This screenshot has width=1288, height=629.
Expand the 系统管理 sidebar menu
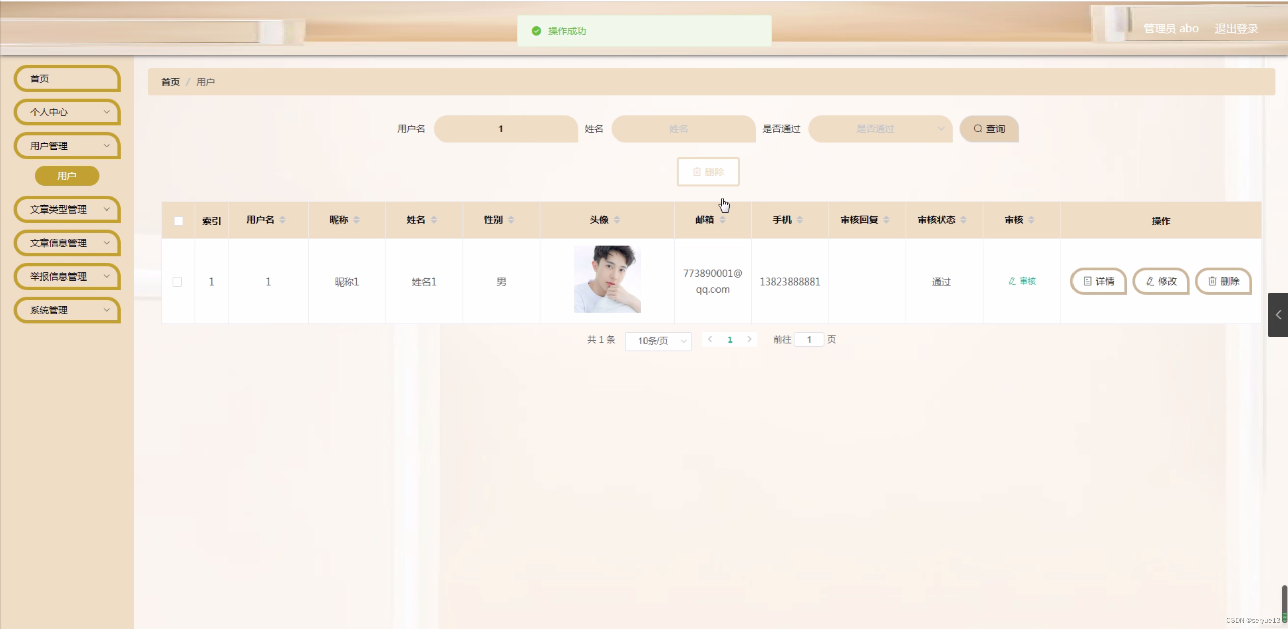[67, 310]
